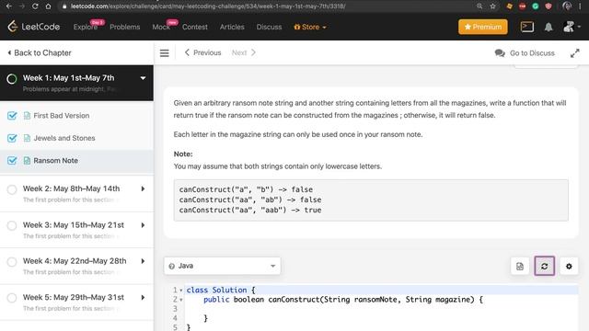Click the Week 5 progress circle
Image resolution: width=589 pixels, height=331 pixels.
click(12, 298)
